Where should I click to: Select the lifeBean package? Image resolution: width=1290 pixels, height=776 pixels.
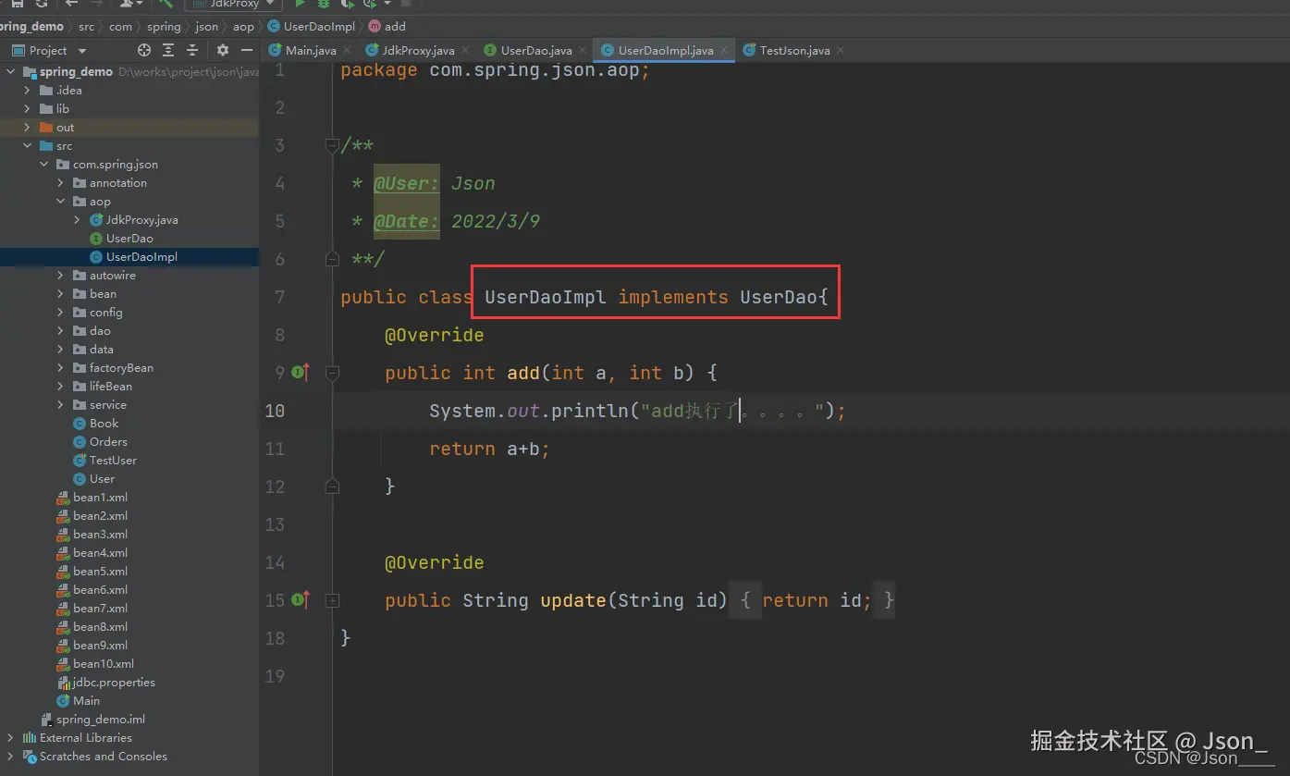[111, 387]
